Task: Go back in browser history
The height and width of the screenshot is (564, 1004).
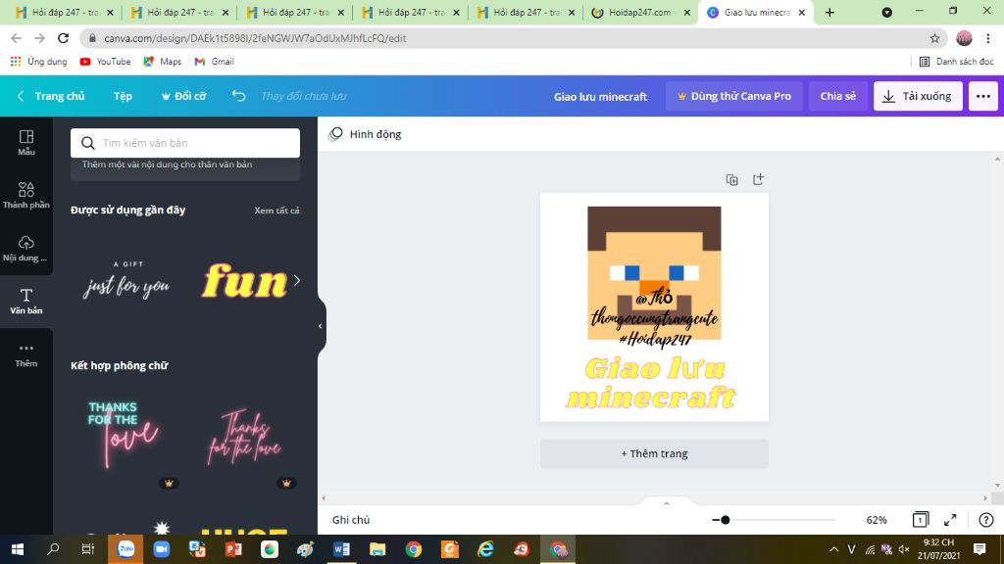Action: pos(16,38)
